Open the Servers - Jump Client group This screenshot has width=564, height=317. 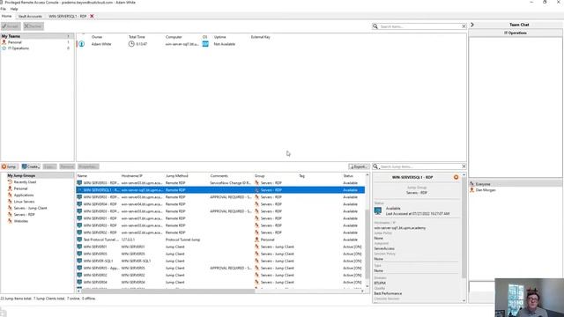pyautogui.click(x=30, y=208)
